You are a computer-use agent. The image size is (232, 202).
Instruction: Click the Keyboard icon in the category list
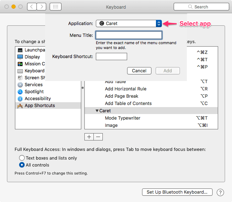point(20,71)
